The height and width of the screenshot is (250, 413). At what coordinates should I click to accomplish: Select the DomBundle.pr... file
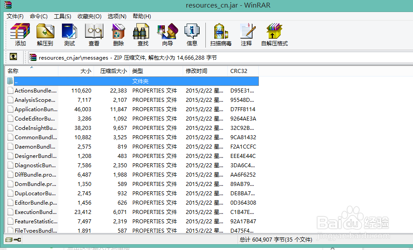[36, 184]
